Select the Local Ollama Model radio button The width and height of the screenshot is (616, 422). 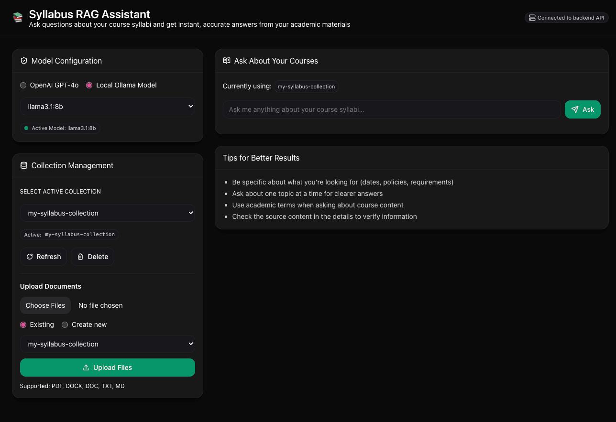point(89,86)
